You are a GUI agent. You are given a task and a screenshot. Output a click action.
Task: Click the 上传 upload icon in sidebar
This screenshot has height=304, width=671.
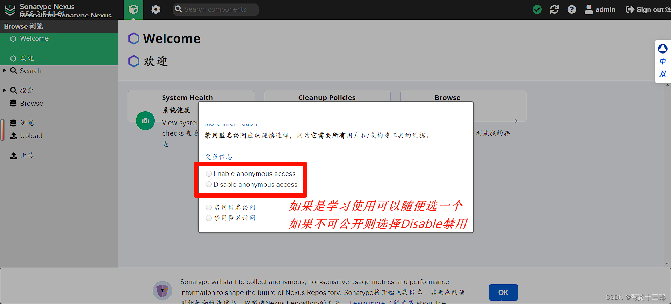14,155
